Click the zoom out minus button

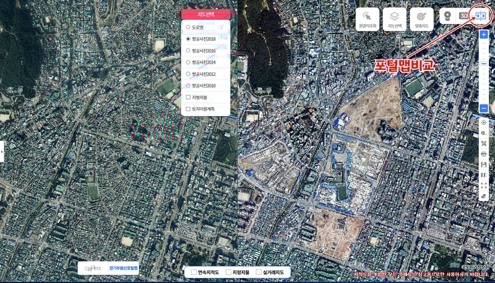tap(484, 108)
